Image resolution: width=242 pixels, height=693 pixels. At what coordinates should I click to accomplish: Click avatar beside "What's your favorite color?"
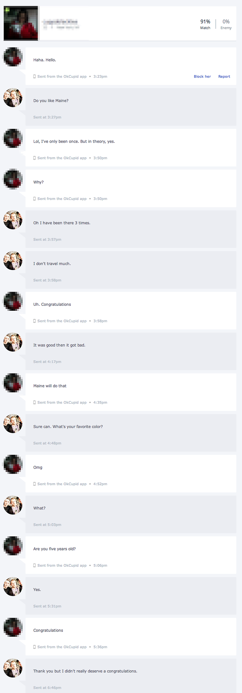tap(13, 424)
